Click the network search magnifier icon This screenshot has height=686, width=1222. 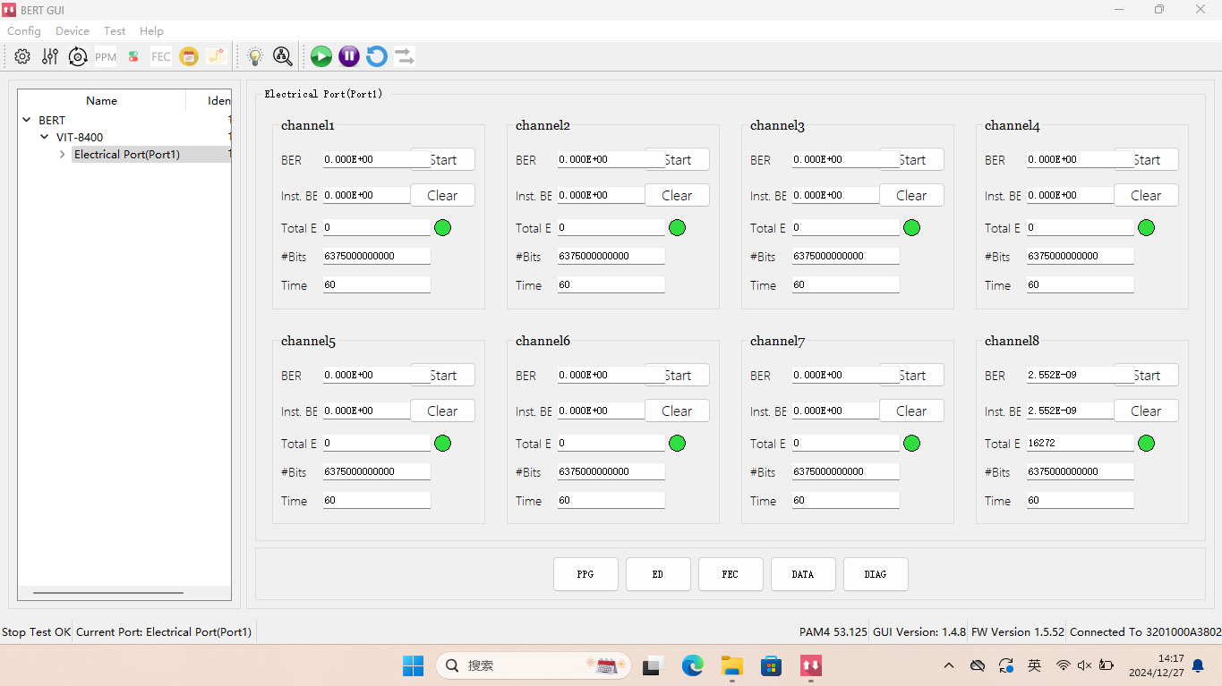tap(283, 56)
